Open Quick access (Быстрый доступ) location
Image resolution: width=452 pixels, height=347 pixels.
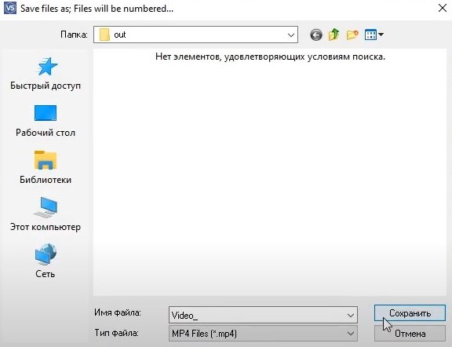(46, 74)
